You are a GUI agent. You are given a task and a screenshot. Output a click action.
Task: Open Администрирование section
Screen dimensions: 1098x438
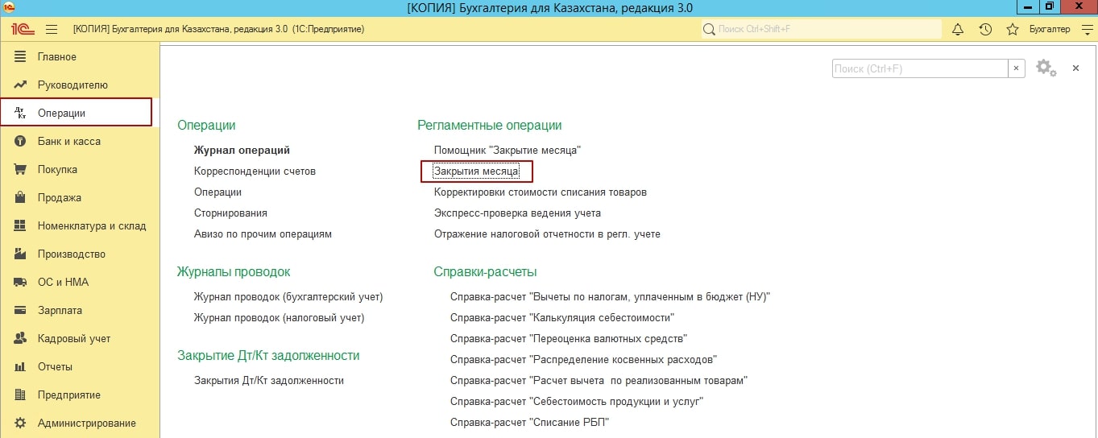[x=86, y=423]
